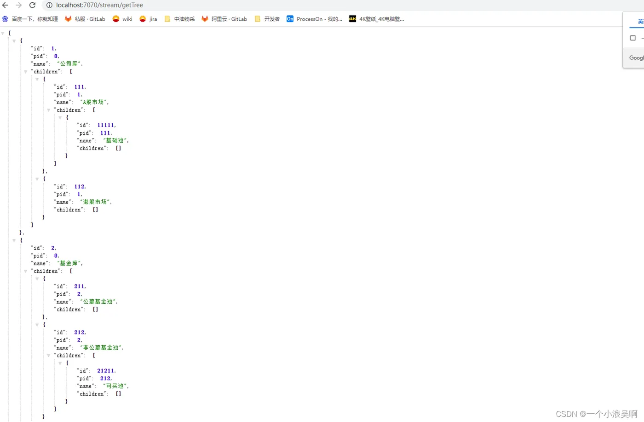Open the 4K壁纸 bookmark
The image size is (644, 422).
[x=377, y=19]
